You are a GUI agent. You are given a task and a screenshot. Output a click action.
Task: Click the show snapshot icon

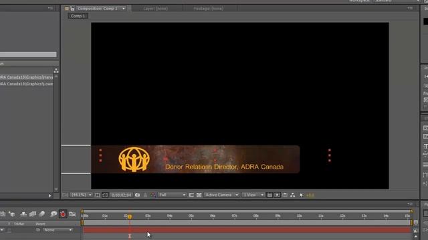pyautogui.click(x=145, y=195)
